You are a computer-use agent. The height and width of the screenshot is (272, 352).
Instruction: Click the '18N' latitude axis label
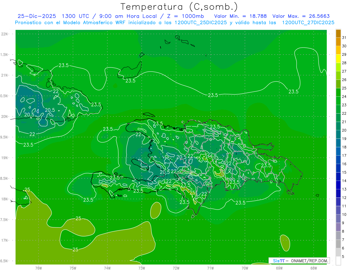(5, 199)
